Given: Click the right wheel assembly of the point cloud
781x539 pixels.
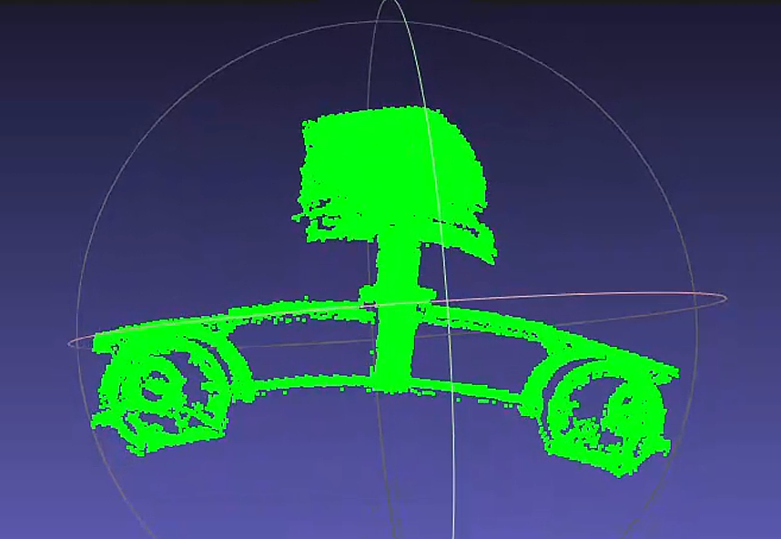Looking at the screenshot, I should point(601,408).
